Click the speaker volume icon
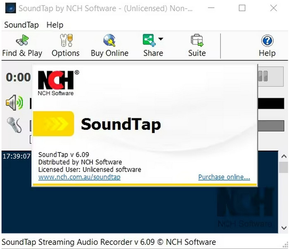Viewport: 289px width, 249px height. [x=14, y=103]
